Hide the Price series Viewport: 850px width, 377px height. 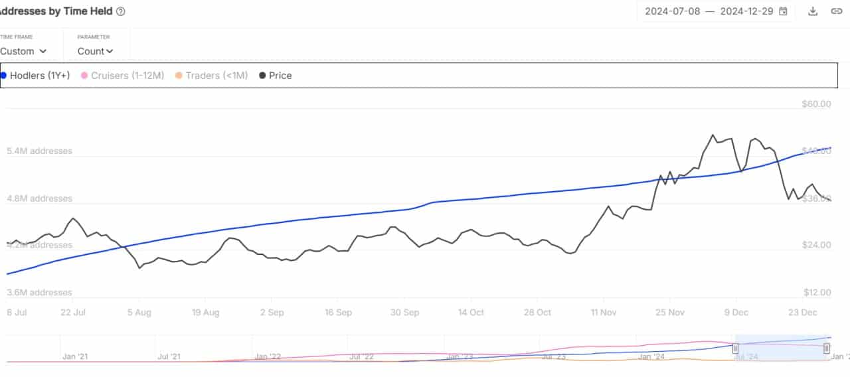click(x=280, y=76)
